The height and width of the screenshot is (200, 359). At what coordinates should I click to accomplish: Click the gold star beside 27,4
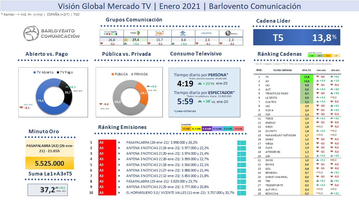126,40
